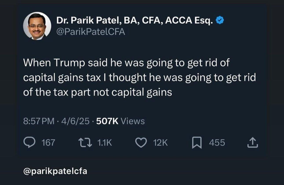Click the @parikpatelcfa watermark at the bottom
This screenshot has height=185, width=284.
click(55, 171)
